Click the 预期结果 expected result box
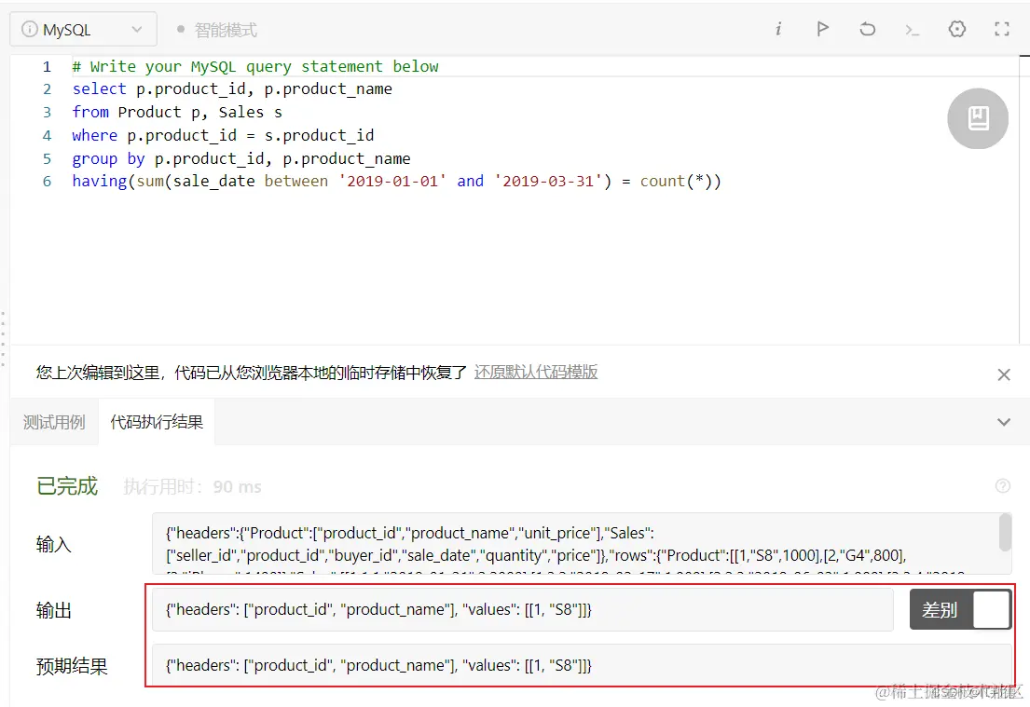The image size is (1030, 707). pos(582,665)
